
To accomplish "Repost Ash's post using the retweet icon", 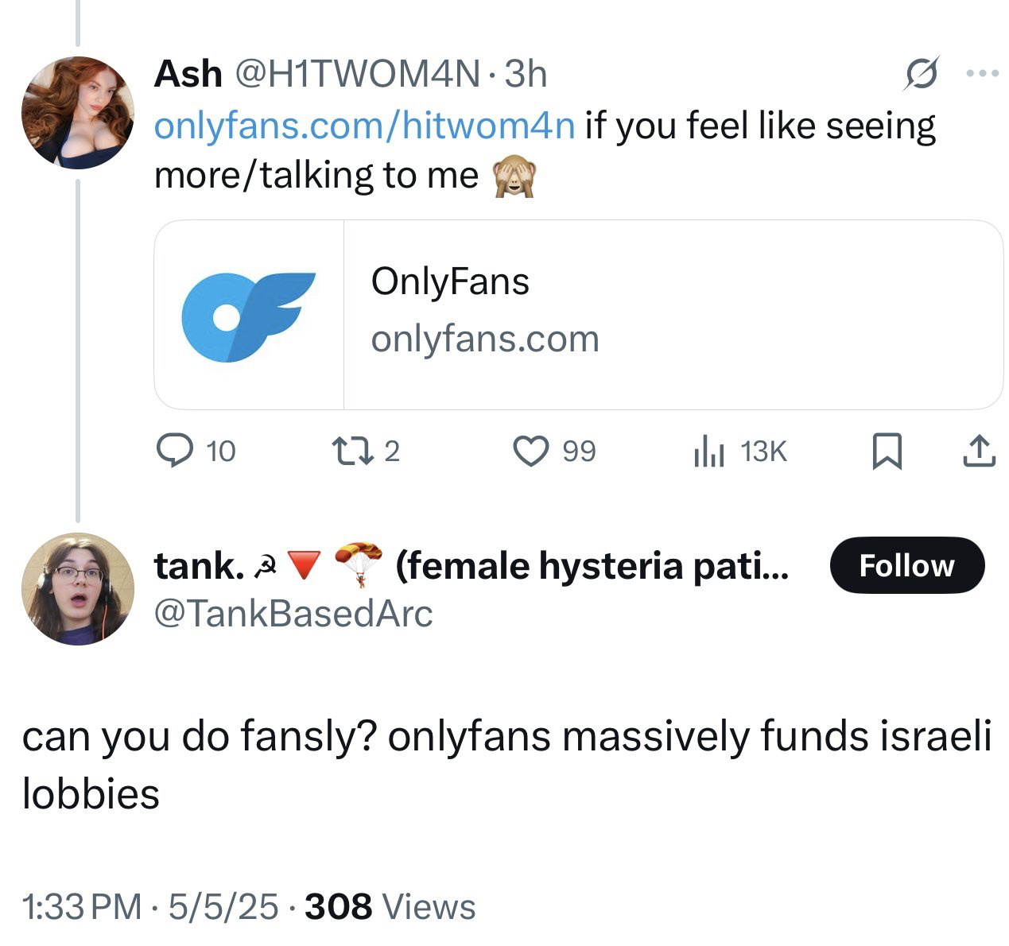I will (346, 452).
